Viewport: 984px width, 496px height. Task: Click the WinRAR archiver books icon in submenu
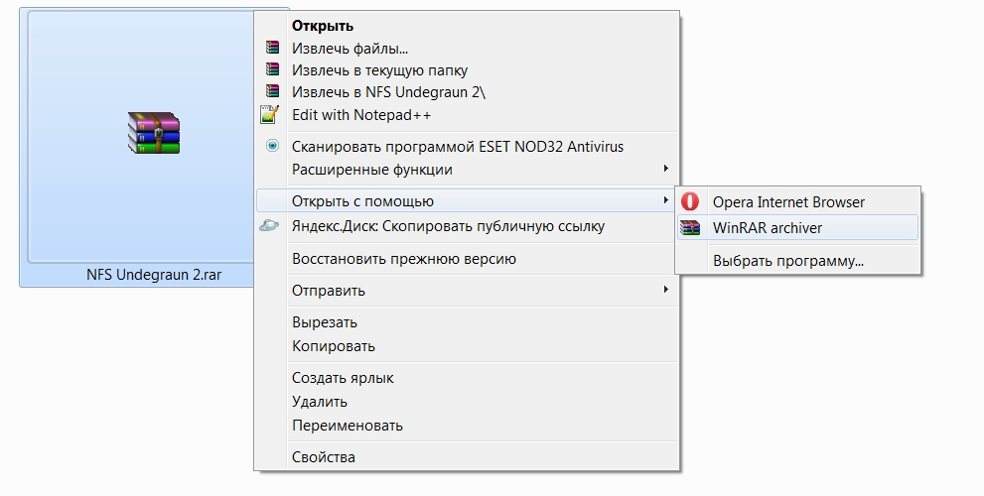coord(690,227)
